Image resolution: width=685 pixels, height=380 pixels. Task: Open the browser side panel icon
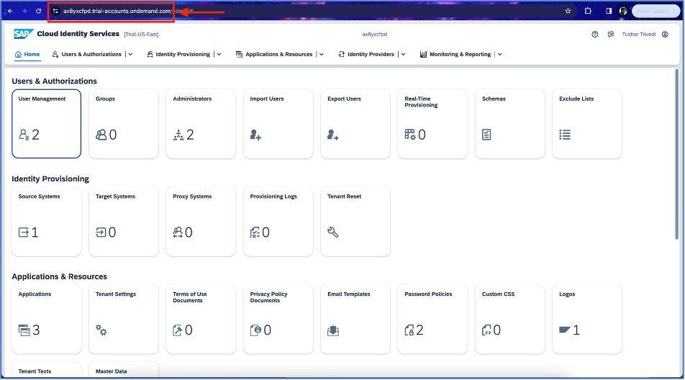pyautogui.click(x=609, y=11)
